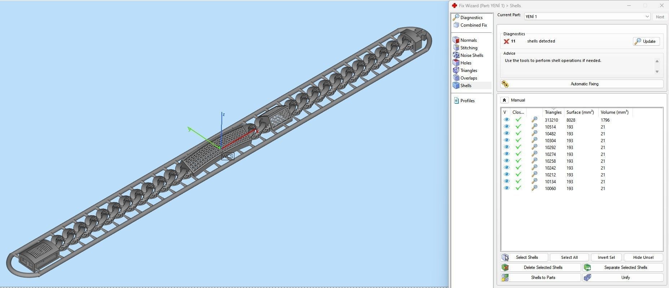
Task: Zoom to the 313210-triangle shell via magnifier
Action: pyautogui.click(x=534, y=120)
